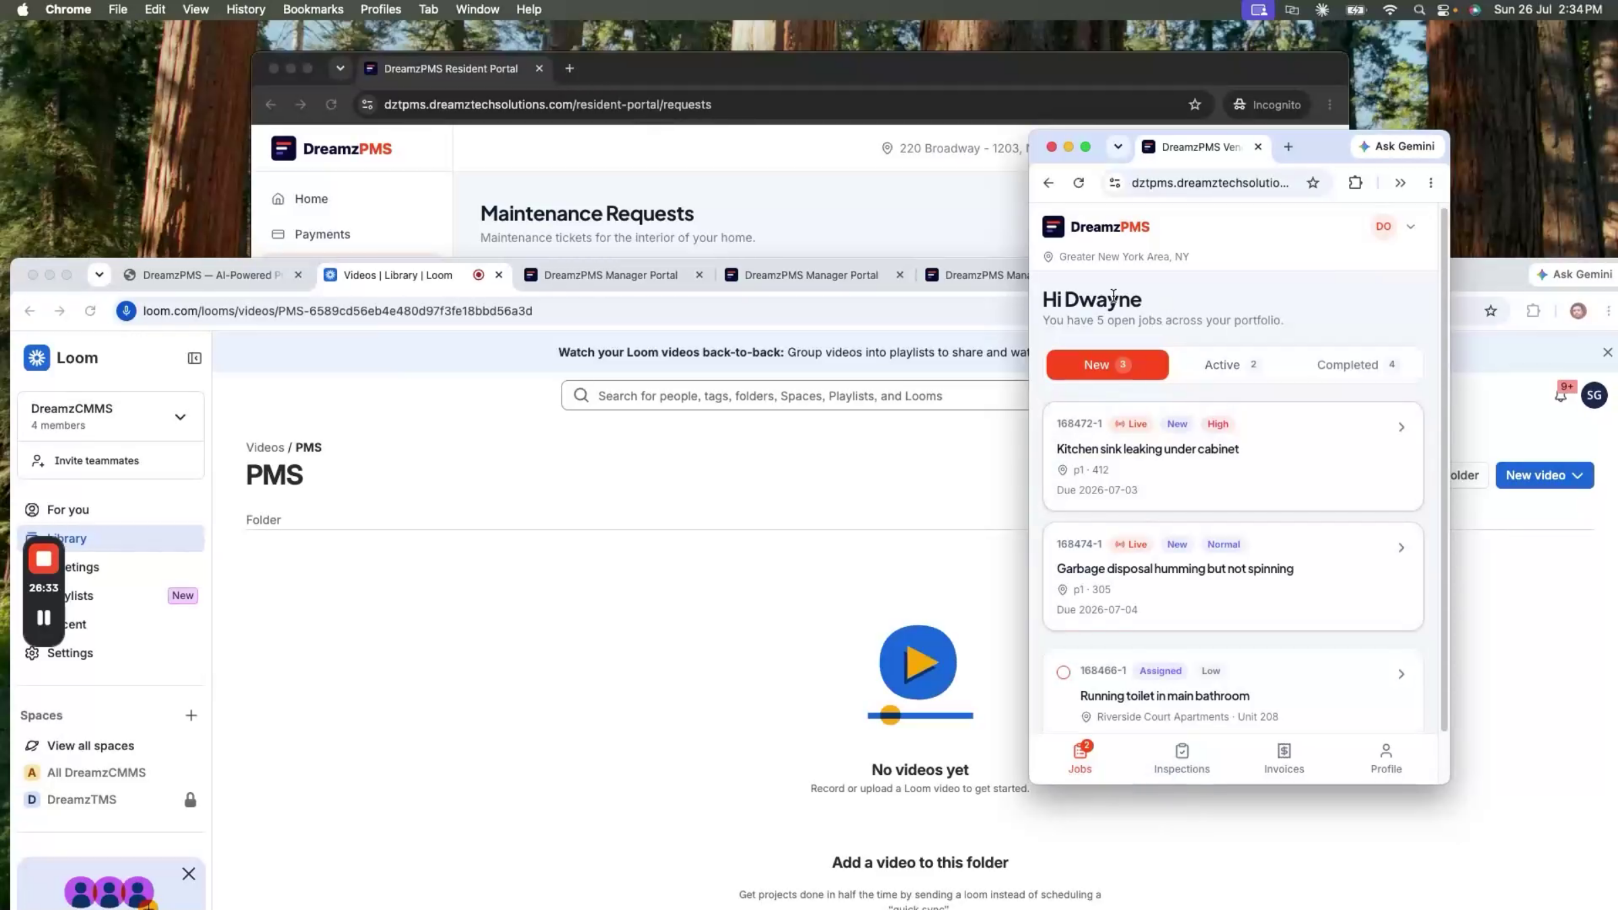Open the History menu in menu bar
Viewport: 1618px width, 910px height.
click(245, 9)
